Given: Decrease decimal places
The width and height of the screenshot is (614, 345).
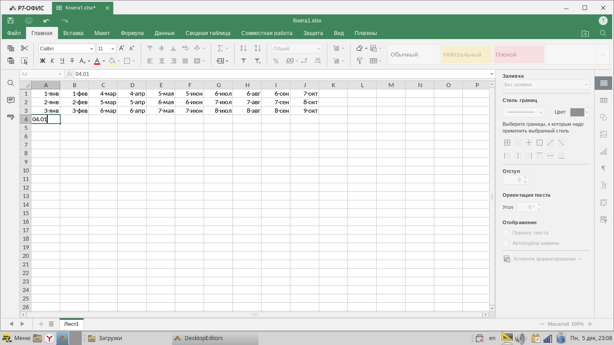Looking at the screenshot, I should (x=304, y=61).
